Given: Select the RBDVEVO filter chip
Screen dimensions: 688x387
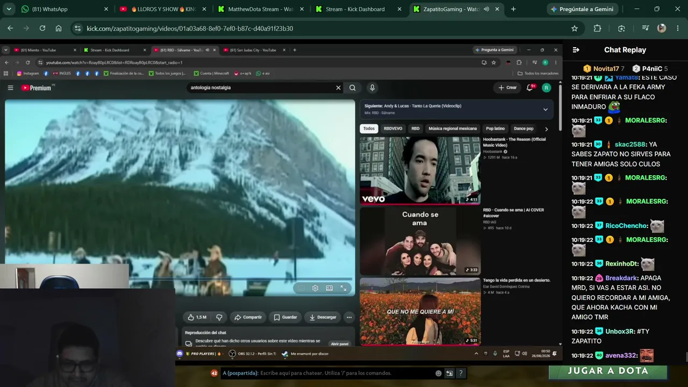Looking at the screenshot, I should coord(393,128).
